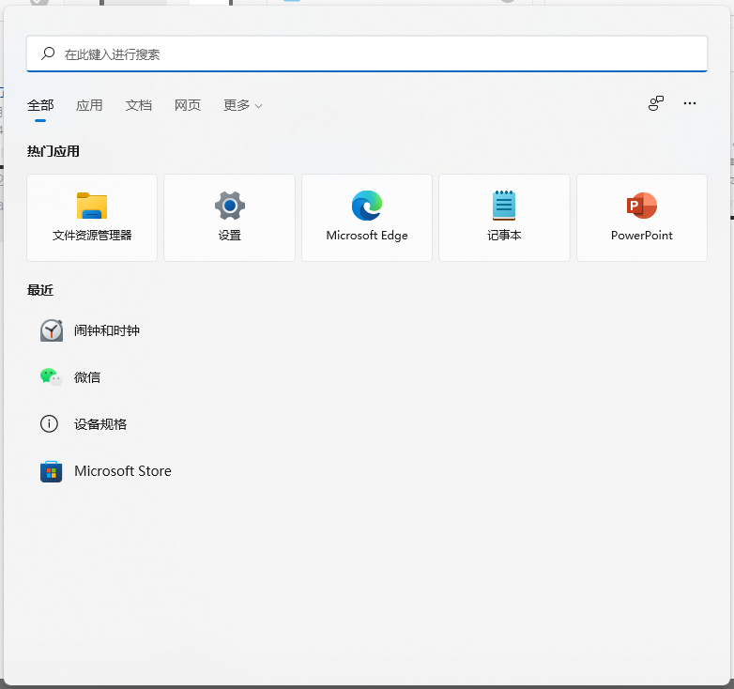The height and width of the screenshot is (689, 734).
Task: Click the 设备规格 text label
Action: pos(100,424)
